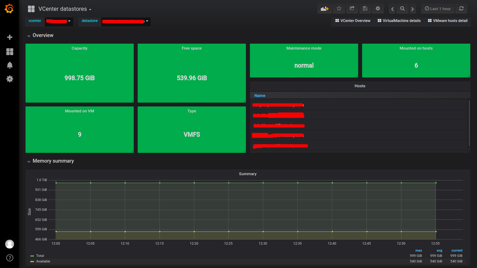The image size is (477, 268).
Task: Click the green Total legend color swatch
Action: click(32, 256)
